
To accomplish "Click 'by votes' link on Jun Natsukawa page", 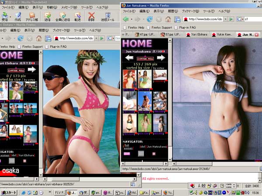I will [159, 68].
